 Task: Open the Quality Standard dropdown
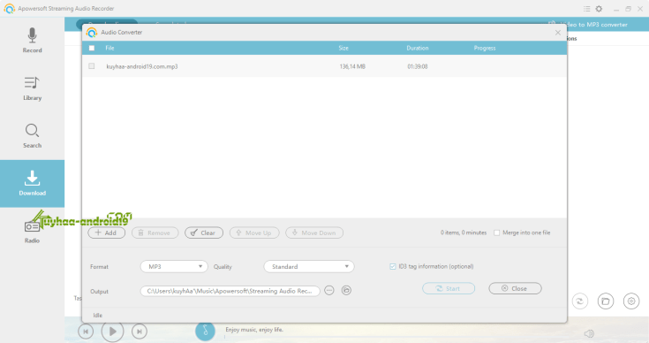point(309,266)
